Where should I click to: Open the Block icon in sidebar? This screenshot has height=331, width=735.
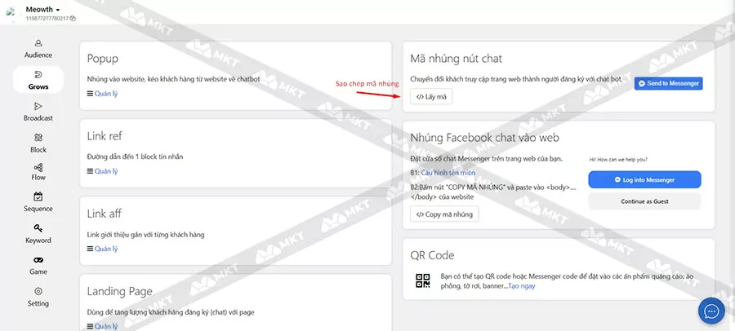pos(38,138)
